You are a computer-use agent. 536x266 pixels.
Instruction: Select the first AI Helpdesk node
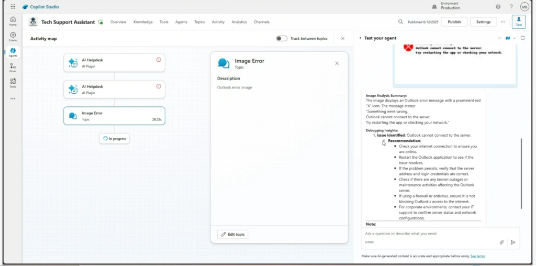[x=114, y=63]
